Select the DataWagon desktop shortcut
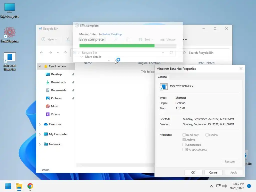 coord(10,34)
